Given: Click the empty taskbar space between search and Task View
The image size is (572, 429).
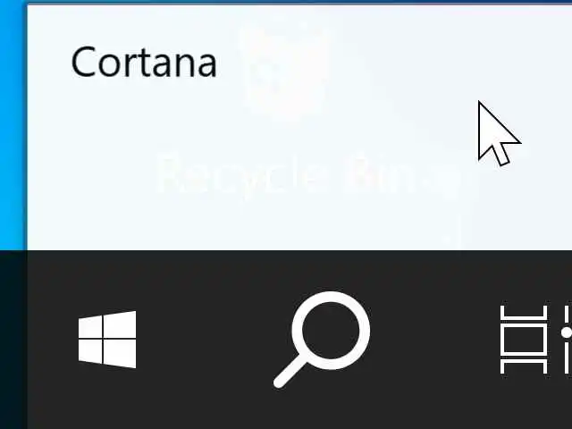Looking at the screenshot, I should pyautogui.click(x=434, y=340).
